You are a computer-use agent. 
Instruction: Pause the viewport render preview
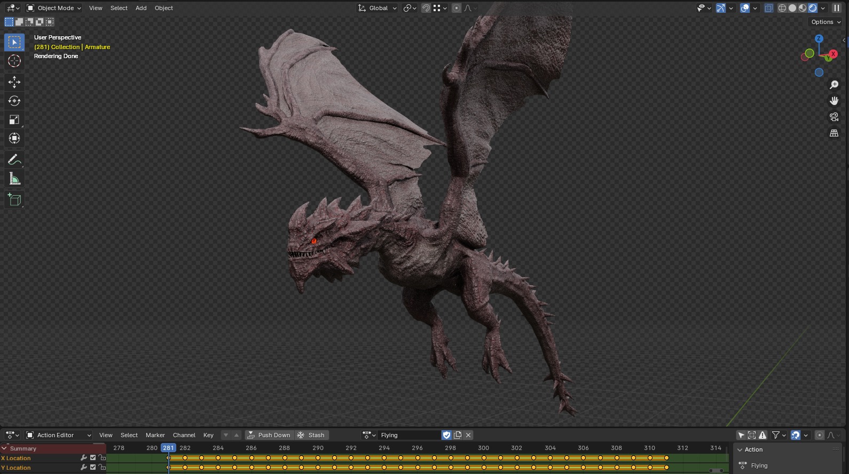pyautogui.click(x=837, y=8)
